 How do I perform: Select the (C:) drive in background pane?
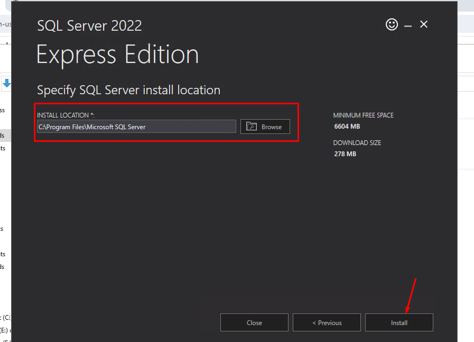point(6,318)
